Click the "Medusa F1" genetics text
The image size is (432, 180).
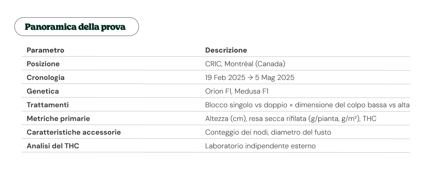pyautogui.click(x=252, y=91)
